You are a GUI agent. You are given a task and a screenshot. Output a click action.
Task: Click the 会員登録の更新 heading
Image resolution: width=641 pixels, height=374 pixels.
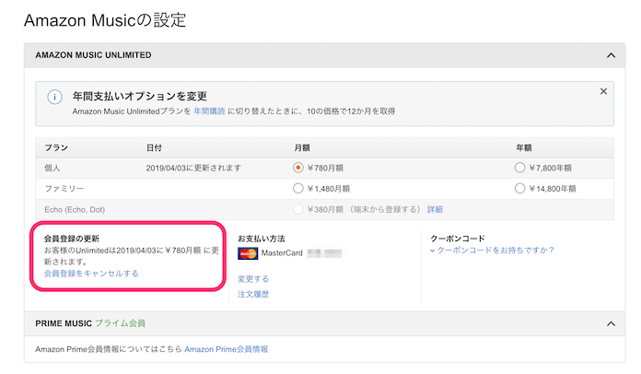(x=72, y=239)
